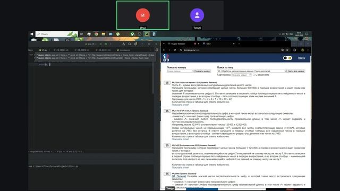Open Xbox app from the taskbar
The height and width of the screenshot is (191, 340).
tap(132, 34)
